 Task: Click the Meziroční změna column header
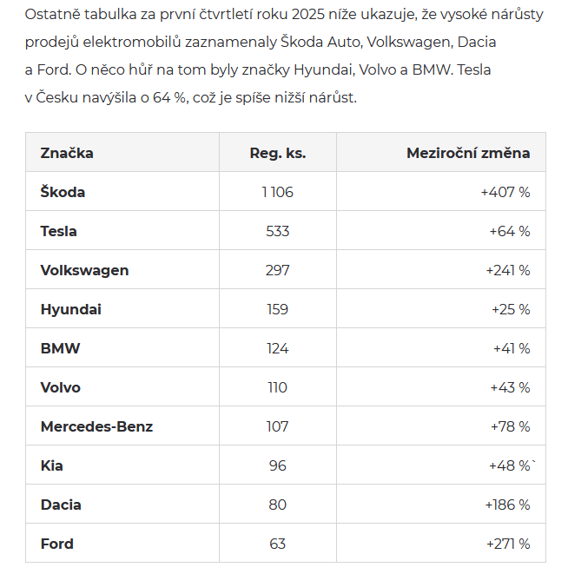[441, 153]
